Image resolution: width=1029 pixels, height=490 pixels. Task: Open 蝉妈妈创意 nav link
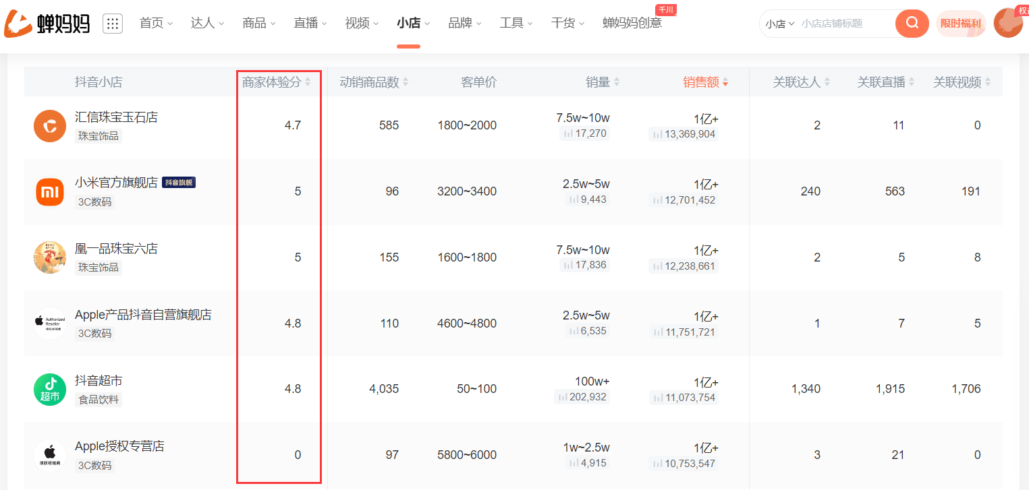point(632,23)
